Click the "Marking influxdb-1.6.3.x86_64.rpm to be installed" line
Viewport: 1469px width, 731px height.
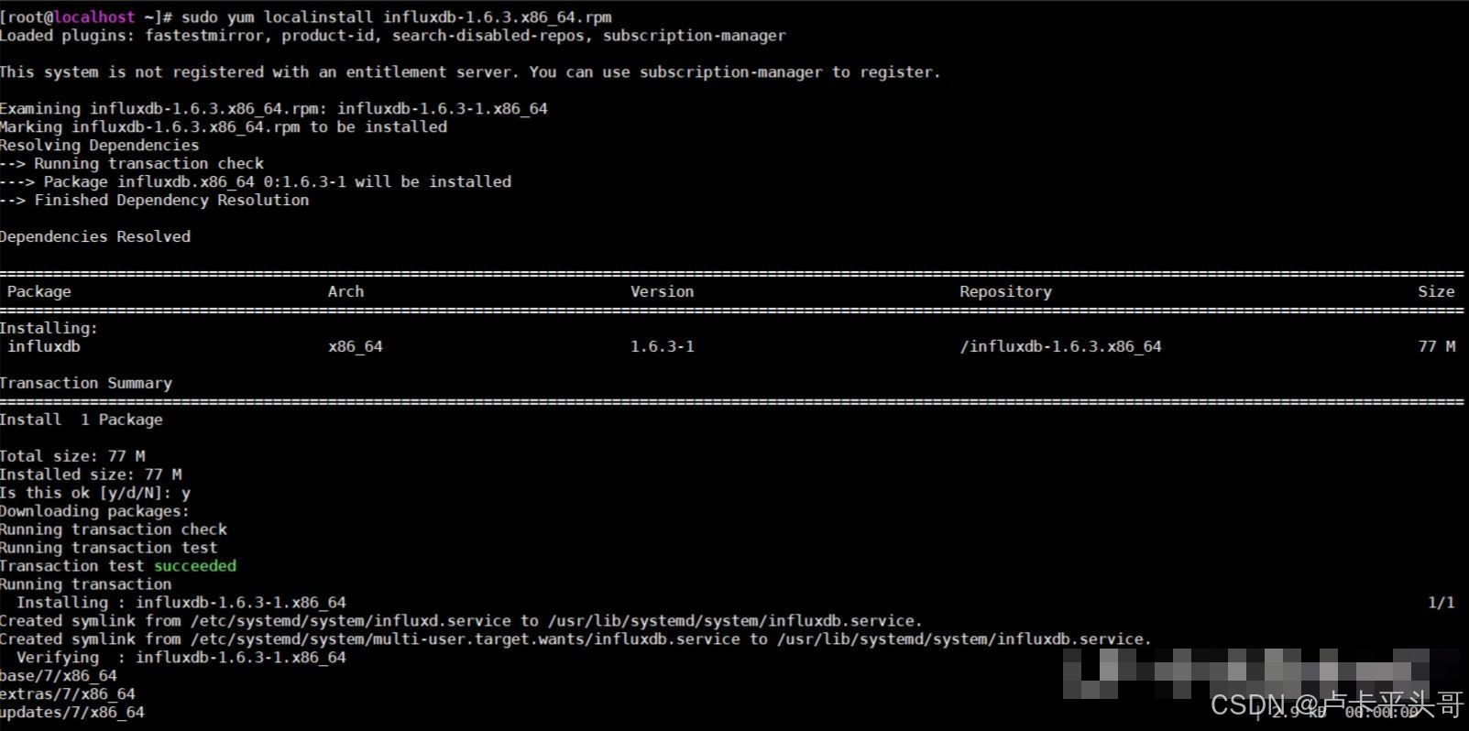(x=224, y=126)
